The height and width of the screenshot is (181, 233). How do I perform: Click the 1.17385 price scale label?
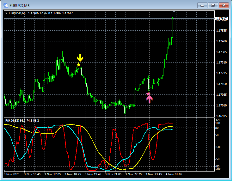(221, 52)
